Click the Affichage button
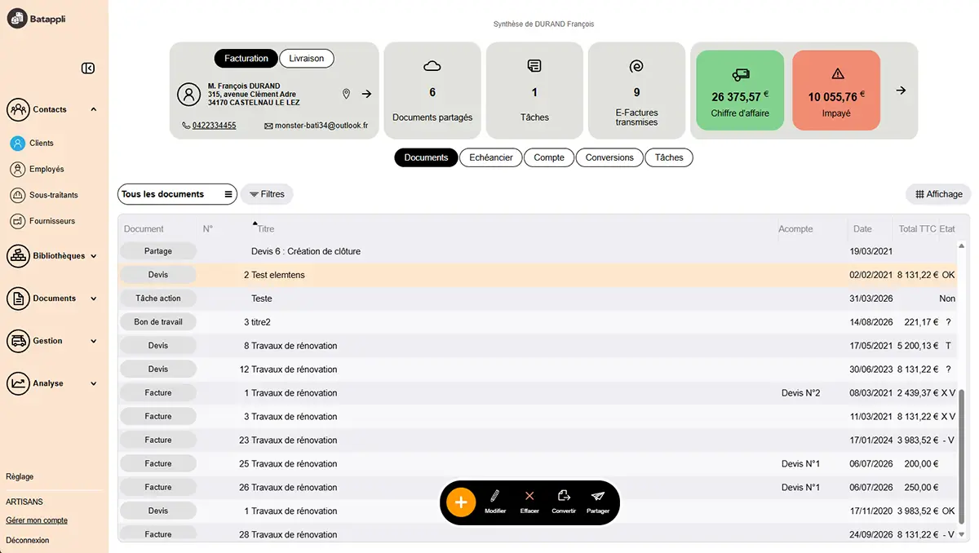The width and height of the screenshot is (979, 553). 939,194
